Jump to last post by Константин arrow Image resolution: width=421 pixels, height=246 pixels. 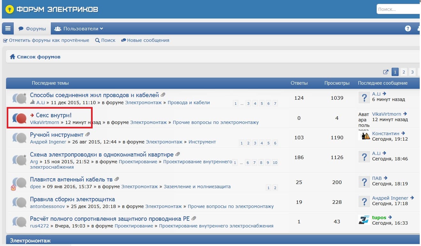point(403,133)
